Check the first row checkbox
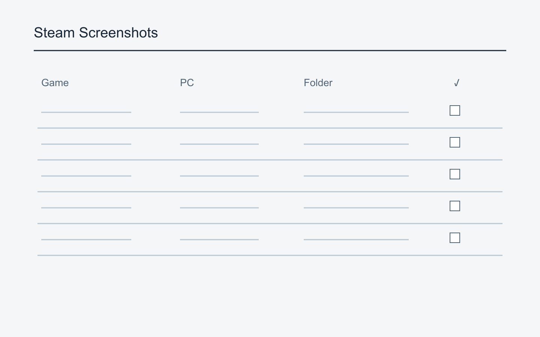540x337 pixels. coord(455,110)
